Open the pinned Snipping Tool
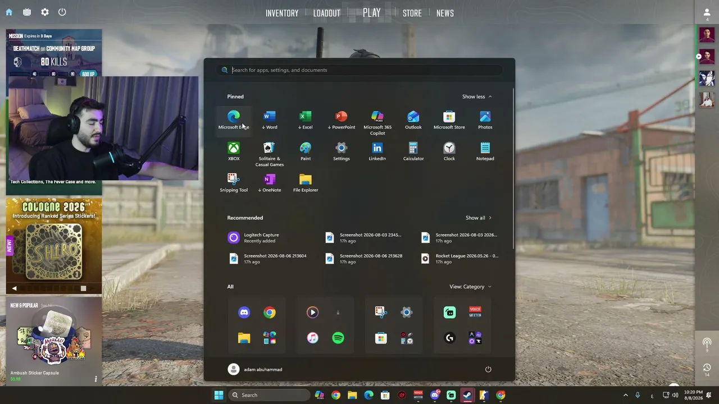 (x=234, y=183)
